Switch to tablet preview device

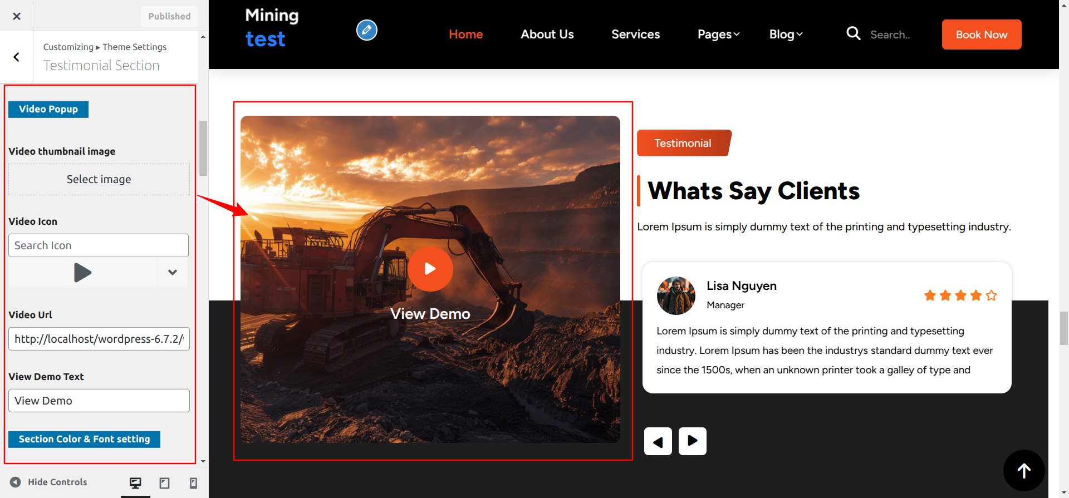point(164,482)
